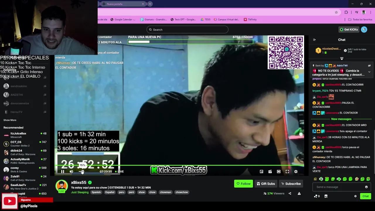
Task: Open recommended channel CCT_CS
Action: coord(25,144)
